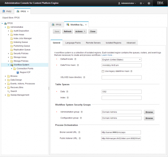Click the splitter handle between tree and panel
This screenshot has width=168, height=157.
click(x=49, y=88)
